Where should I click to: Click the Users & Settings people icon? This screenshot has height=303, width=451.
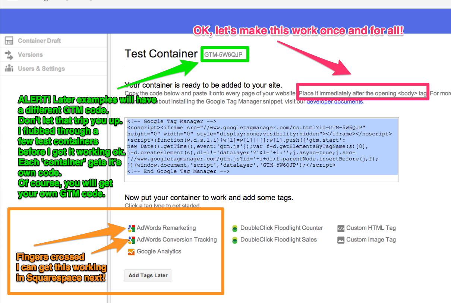9,69
